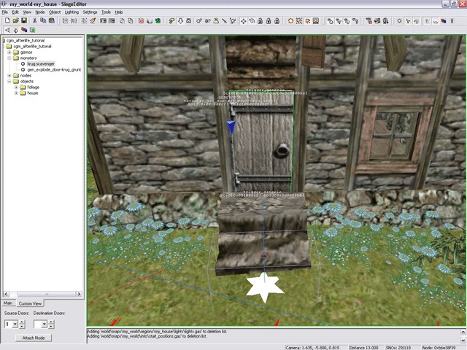The width and height of the screenshot is (467, 350).
Task: Switch to the Main tab
Action: point(8,303)
